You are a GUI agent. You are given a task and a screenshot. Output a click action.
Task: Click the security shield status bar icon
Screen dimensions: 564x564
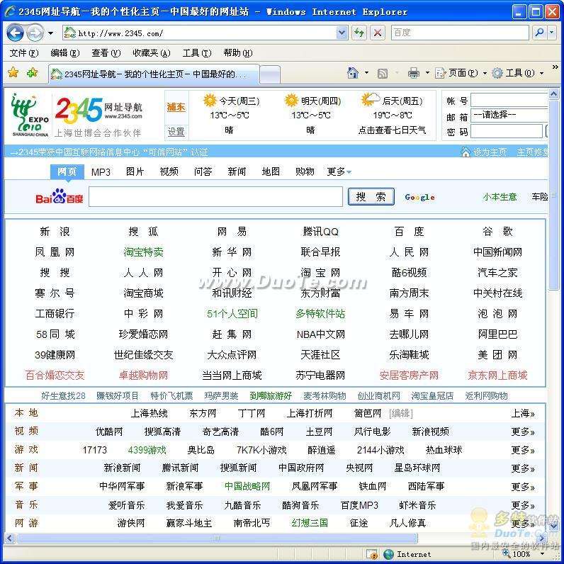[x=371, y=554]
